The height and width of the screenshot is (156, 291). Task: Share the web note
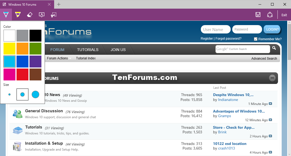pyautogui.click(x=270, y=15)
